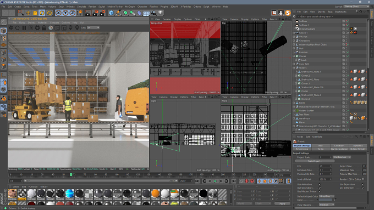This screenshot has height=210, width=374.
Task: Open the Floor environment icon
Action: (146, 13)
